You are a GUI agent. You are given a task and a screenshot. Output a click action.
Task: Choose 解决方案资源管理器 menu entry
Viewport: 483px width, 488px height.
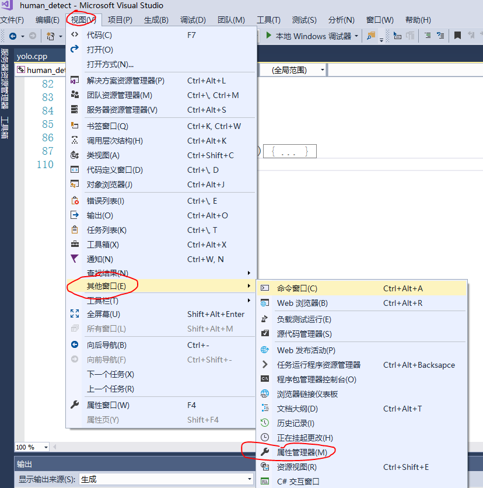click(x=161, y=81)
